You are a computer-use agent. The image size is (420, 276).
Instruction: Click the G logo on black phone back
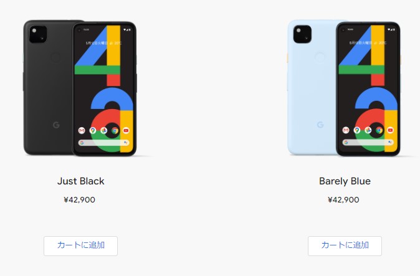[56, 125]
